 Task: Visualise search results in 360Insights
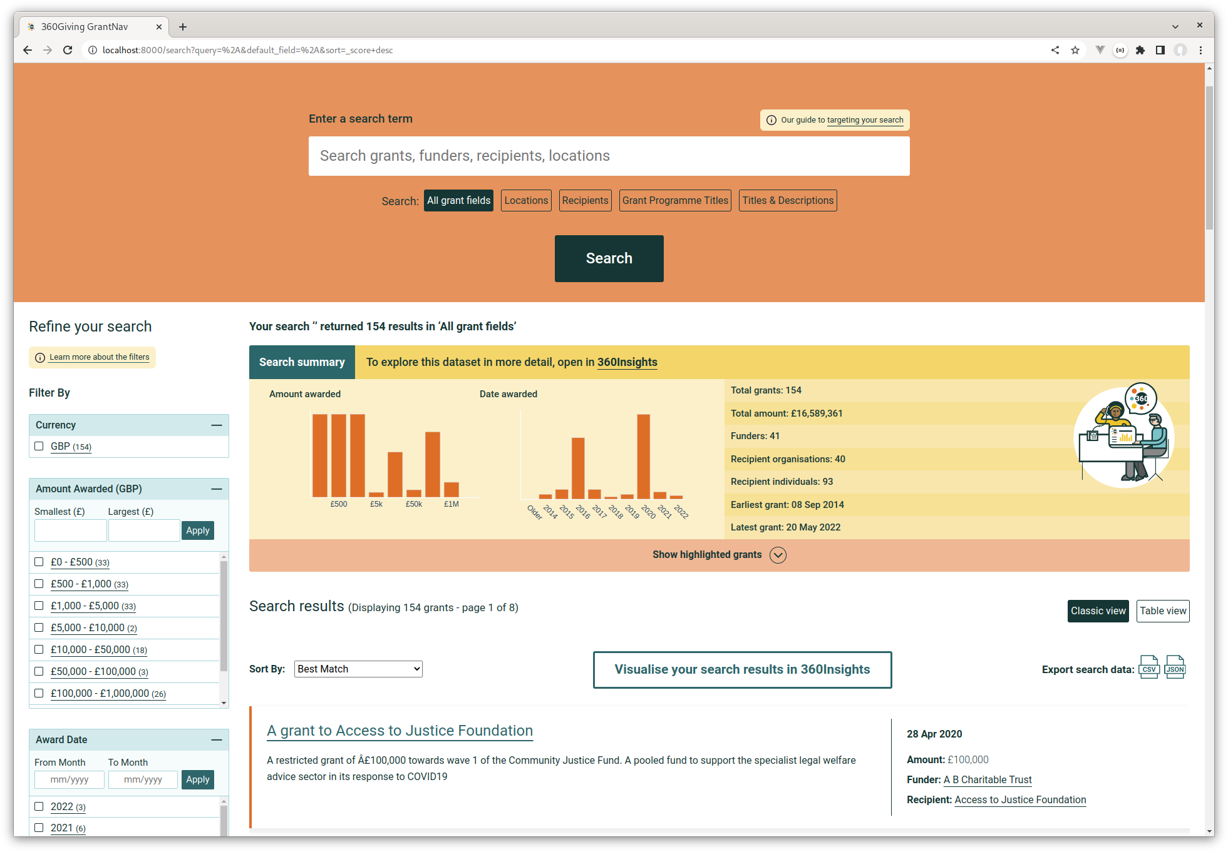pyautogui.click(x=743, y=669)
